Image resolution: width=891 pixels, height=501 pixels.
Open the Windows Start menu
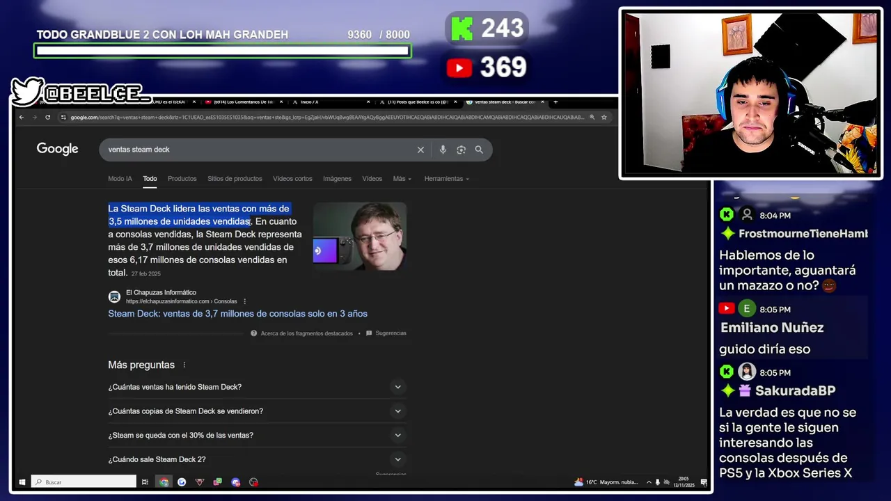point(22,482)
